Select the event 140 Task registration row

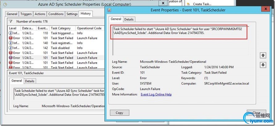56,43
